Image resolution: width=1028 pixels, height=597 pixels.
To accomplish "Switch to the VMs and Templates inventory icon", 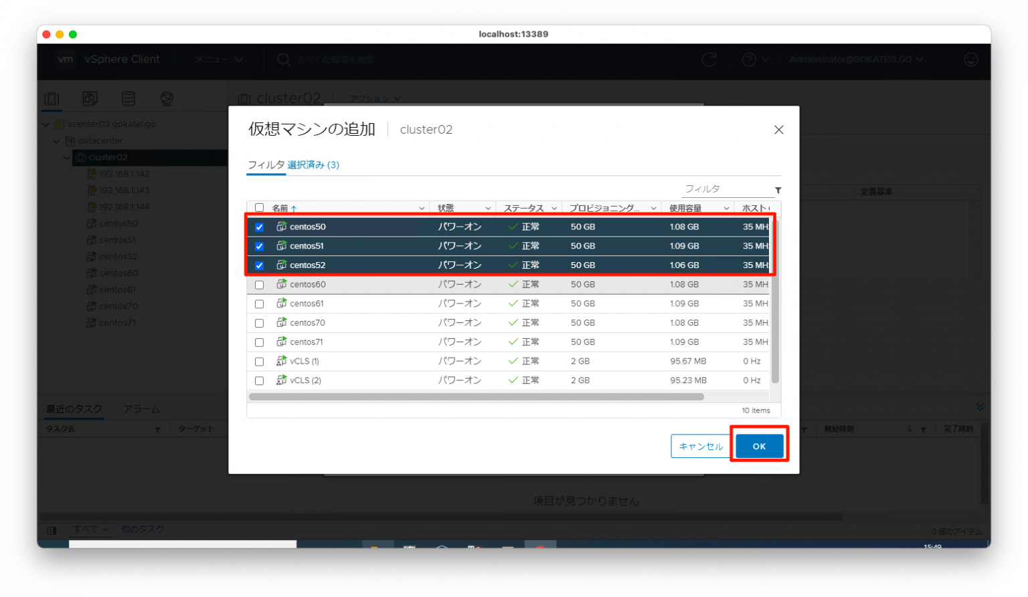I will point(90,98).
